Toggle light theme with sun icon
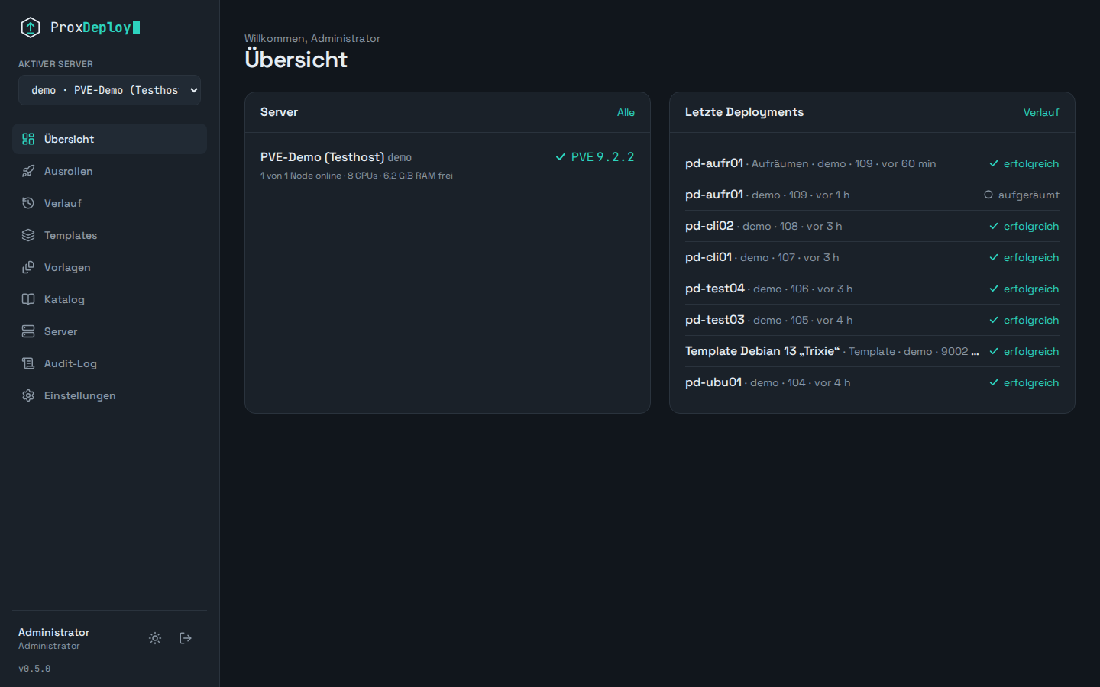The image size is (1100, 687). click(155, 638)
